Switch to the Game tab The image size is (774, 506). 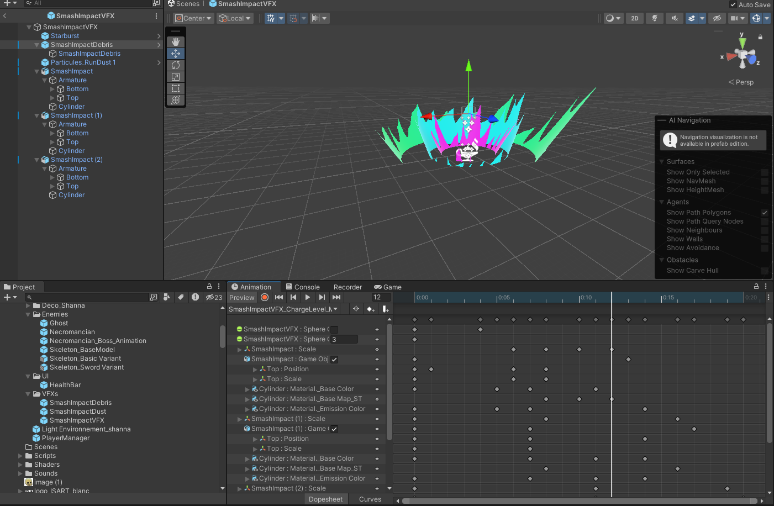click(x=388, y=287)
